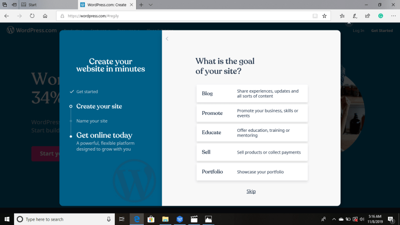Open the Favorites hub icon
Screen dimensions: 400x225
pyautogui.click(x=342, y=16)
